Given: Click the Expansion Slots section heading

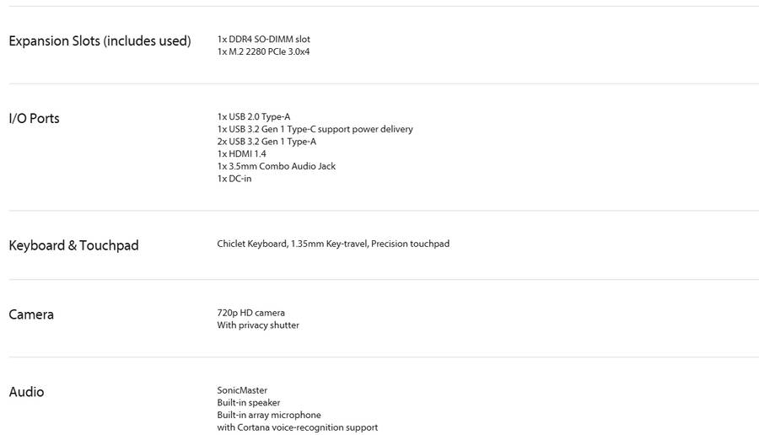Looking at the screenshot, I should coord(100,41).
